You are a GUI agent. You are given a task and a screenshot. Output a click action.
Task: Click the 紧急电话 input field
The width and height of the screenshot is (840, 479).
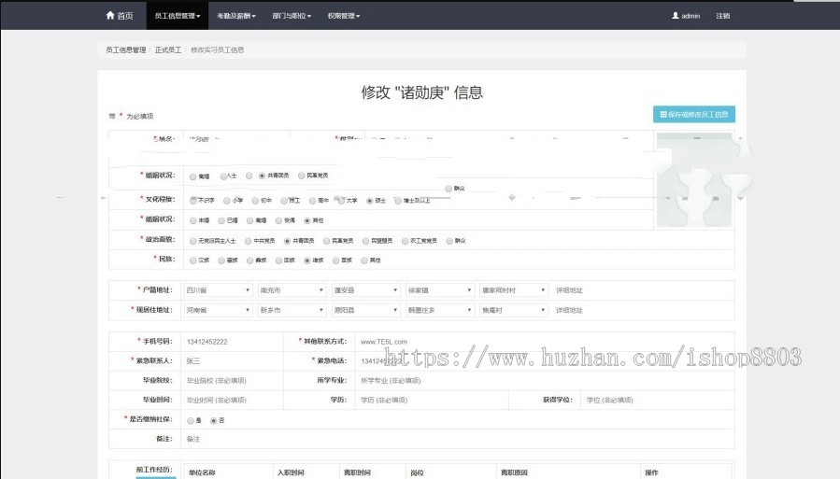coord(544,360)
